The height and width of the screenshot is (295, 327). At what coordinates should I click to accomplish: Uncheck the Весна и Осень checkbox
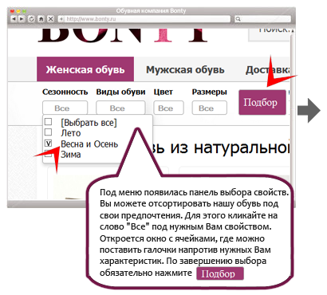click(48, 144)
